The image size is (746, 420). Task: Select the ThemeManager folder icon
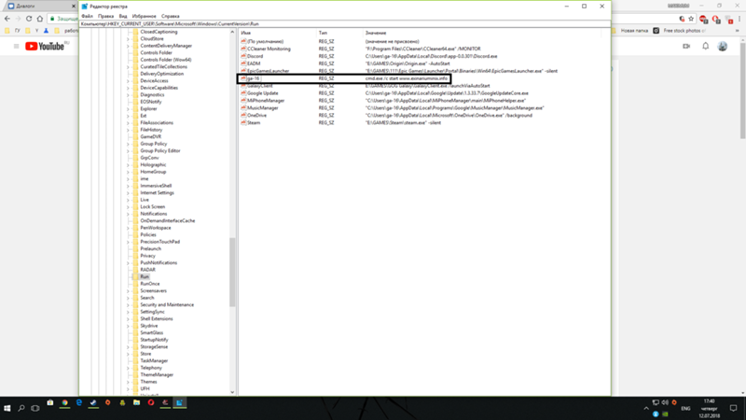[x=135, y=375]
